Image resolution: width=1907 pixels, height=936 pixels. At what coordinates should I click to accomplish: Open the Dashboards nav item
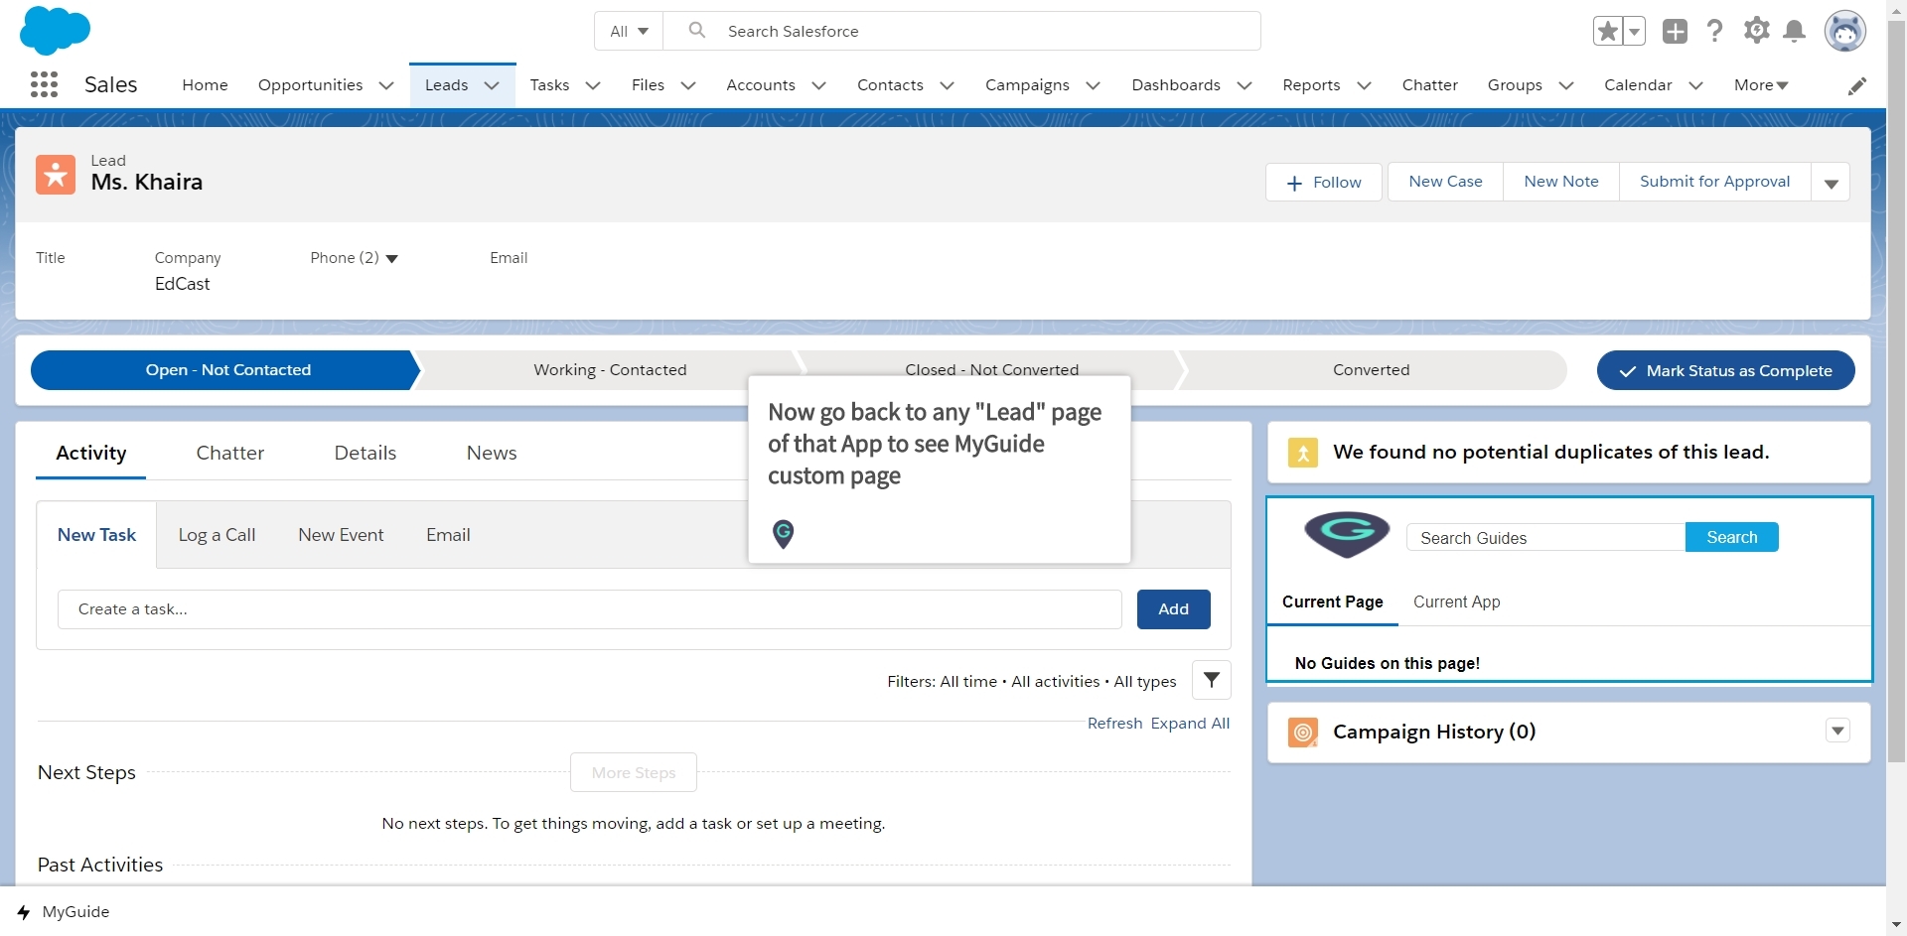pyautogui.click(x=1176, y=85)
